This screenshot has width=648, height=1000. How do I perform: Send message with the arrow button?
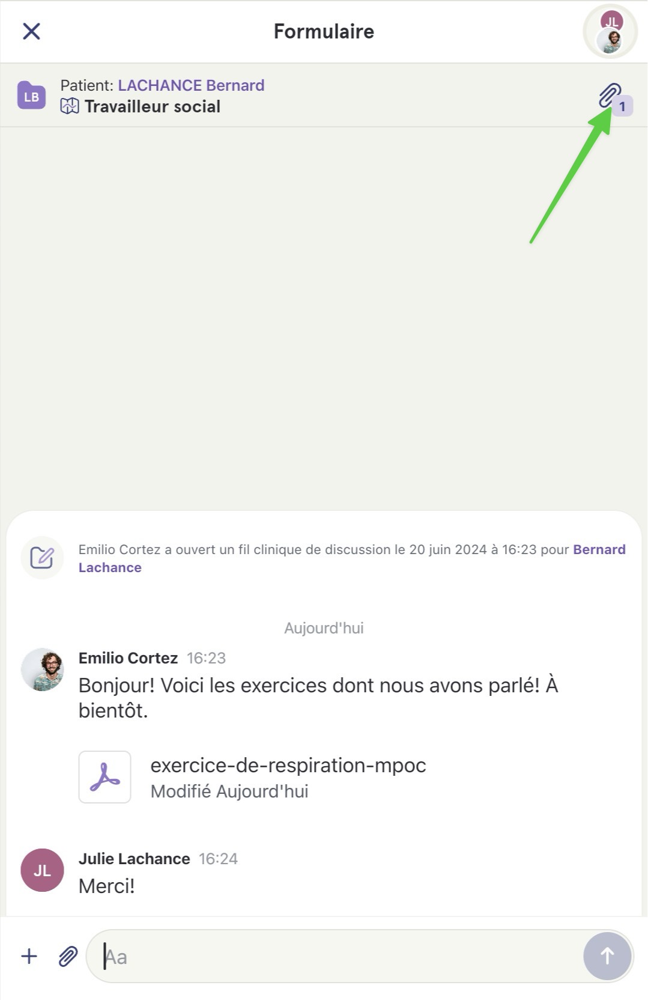coord(607,956)
